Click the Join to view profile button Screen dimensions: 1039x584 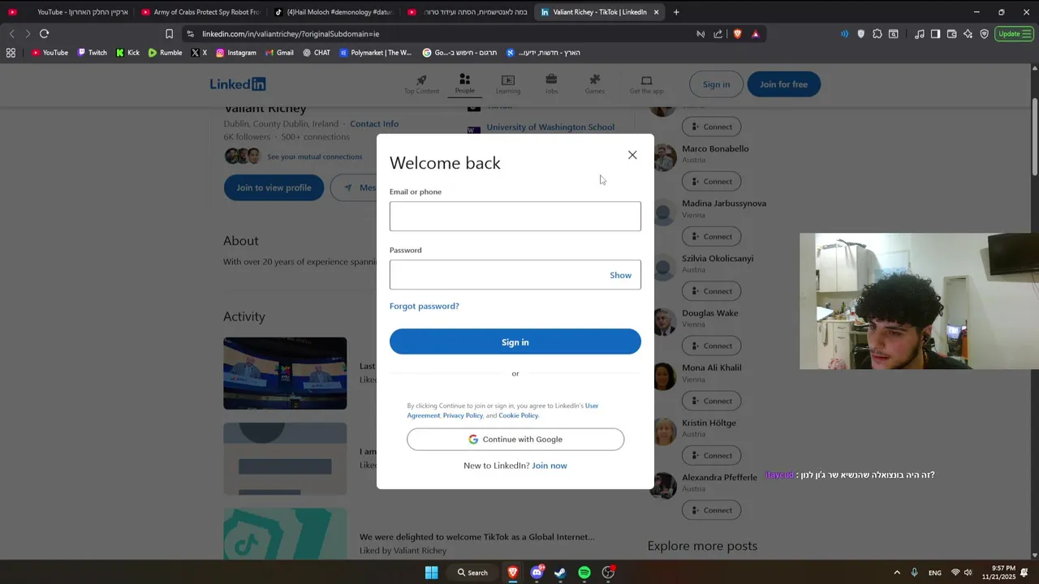[274, 187]
